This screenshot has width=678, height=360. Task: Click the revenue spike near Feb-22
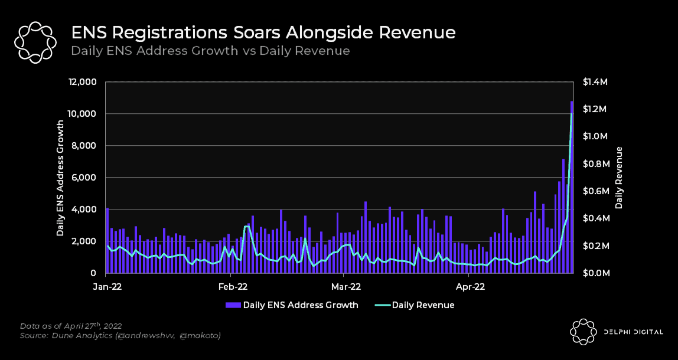pos(246,225)
